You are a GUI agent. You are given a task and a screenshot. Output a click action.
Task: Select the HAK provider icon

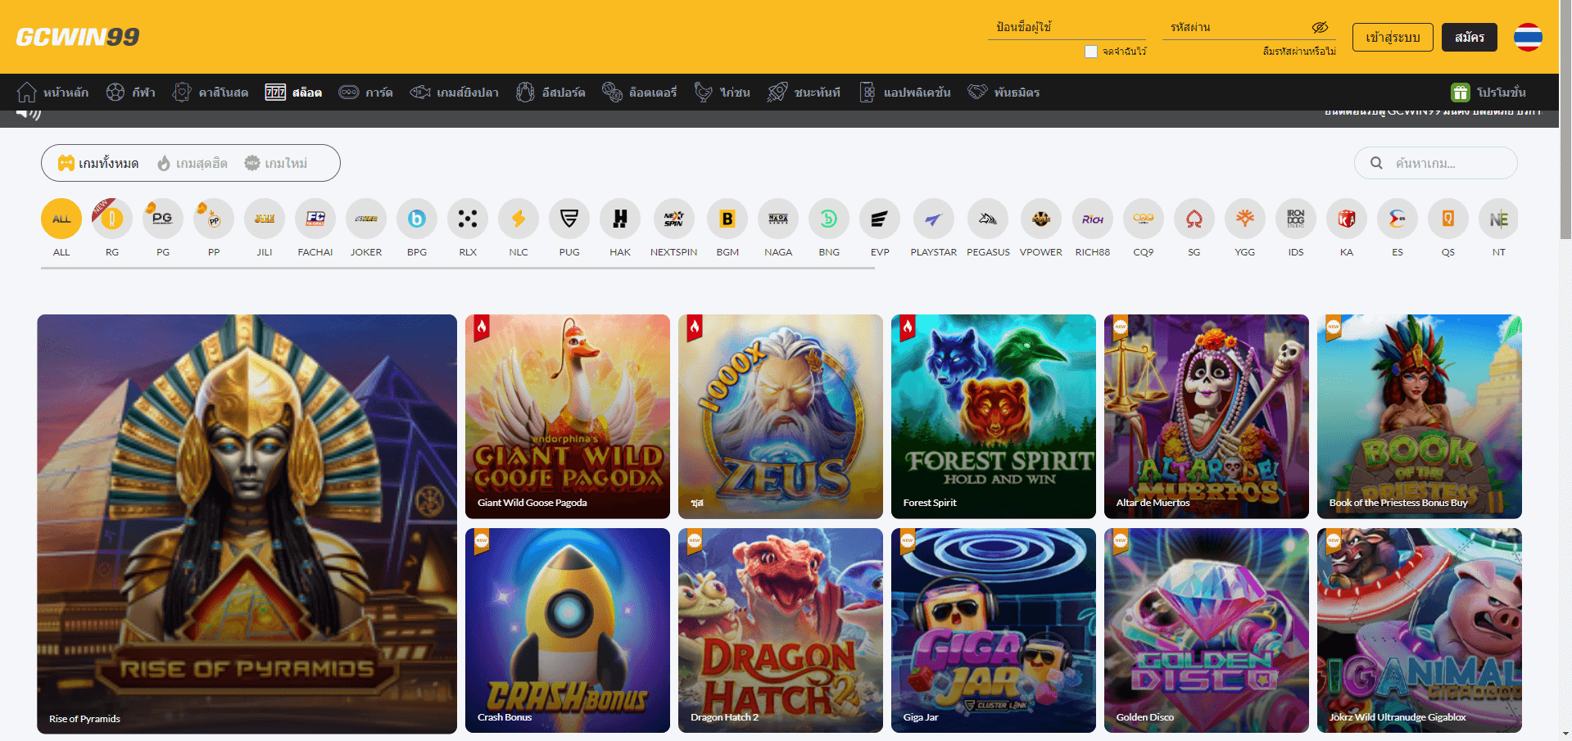[x=620, y=219]
